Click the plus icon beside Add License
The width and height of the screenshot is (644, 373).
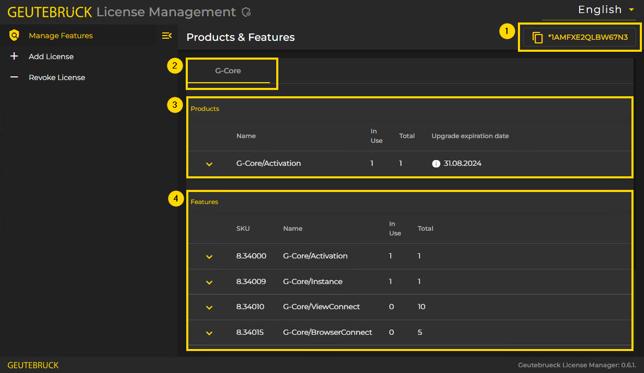(14, 56)
